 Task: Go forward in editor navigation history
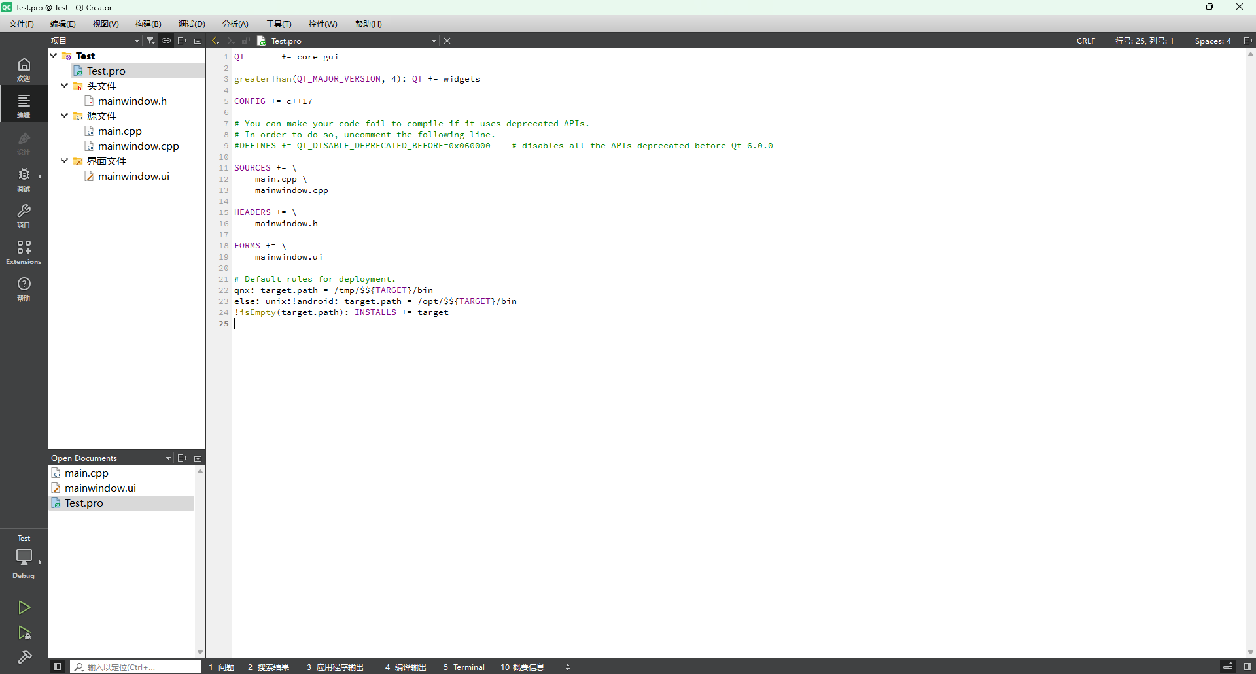(x=230, y=41)
